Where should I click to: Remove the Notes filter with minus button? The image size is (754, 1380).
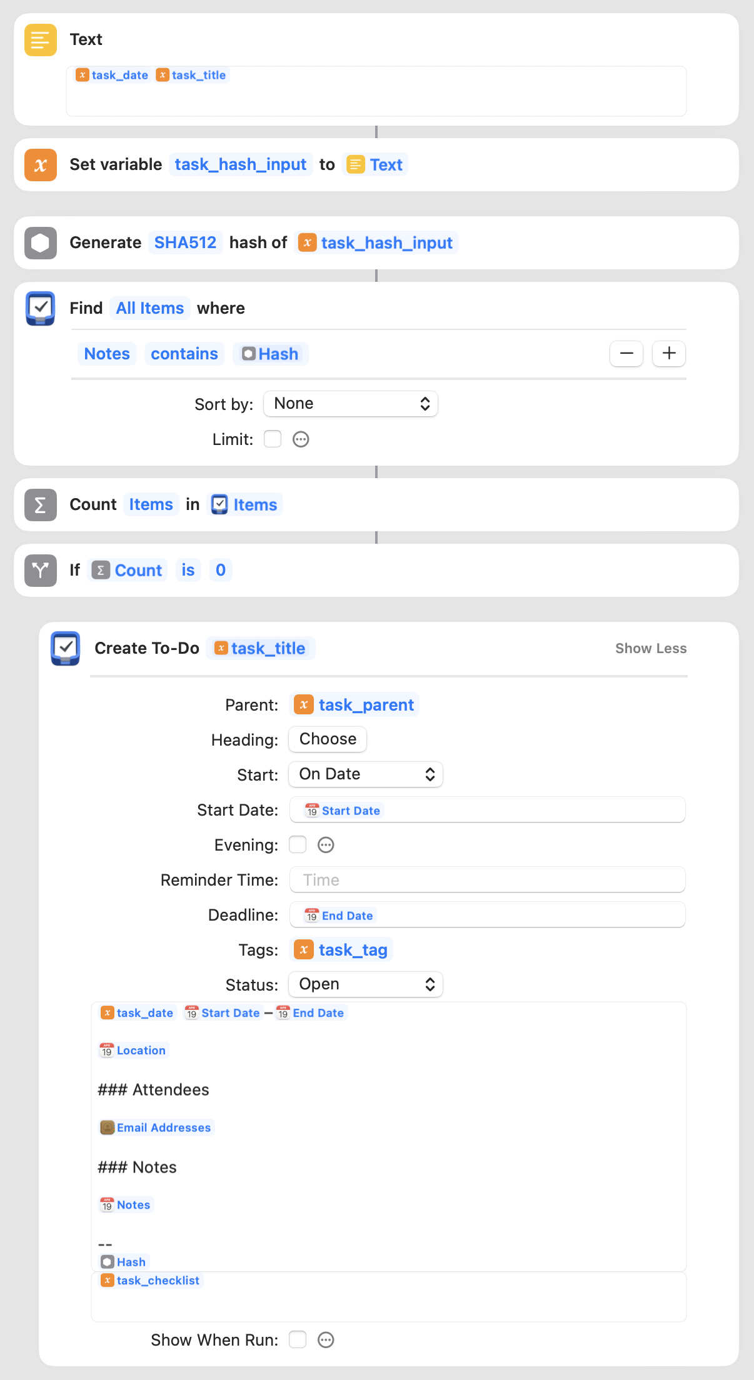pos(626,354)
